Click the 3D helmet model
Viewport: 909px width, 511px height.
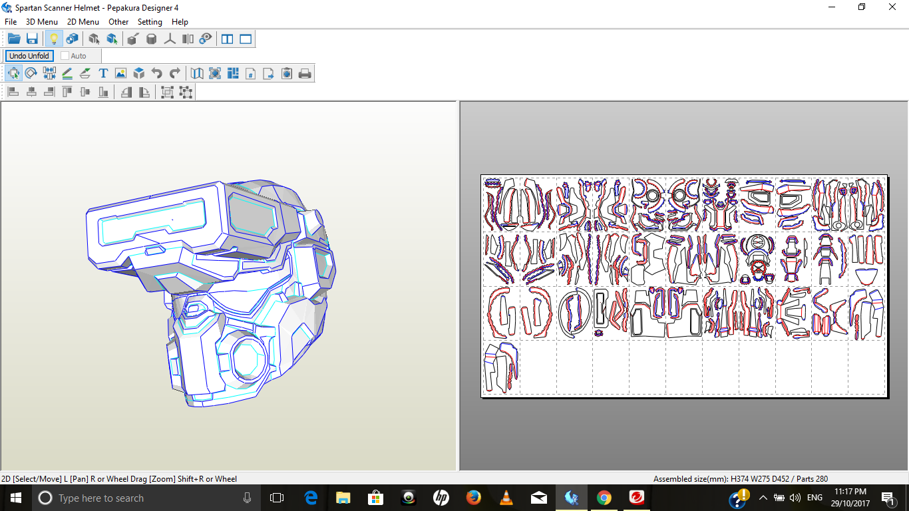(212, 293)
